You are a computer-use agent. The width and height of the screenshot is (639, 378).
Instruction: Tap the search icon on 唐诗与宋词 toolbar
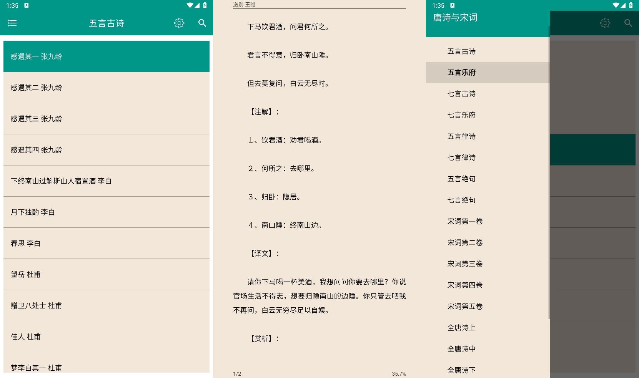coord(628,23)
